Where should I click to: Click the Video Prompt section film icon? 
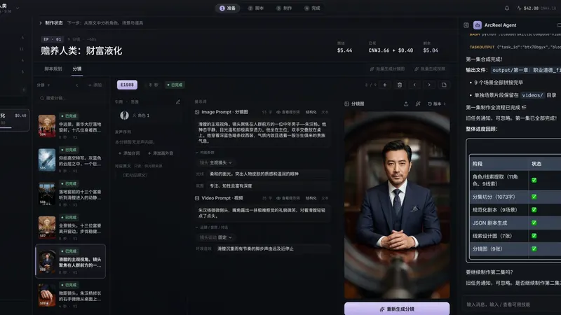pyautogui.click(x=197, y=198)
